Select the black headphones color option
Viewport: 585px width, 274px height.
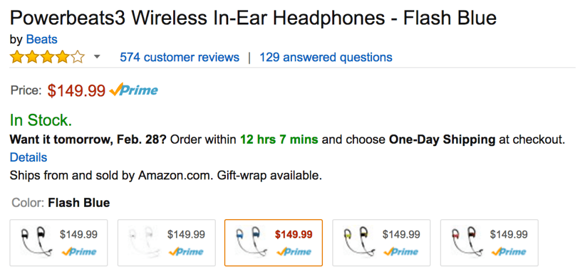click(58, 242)
